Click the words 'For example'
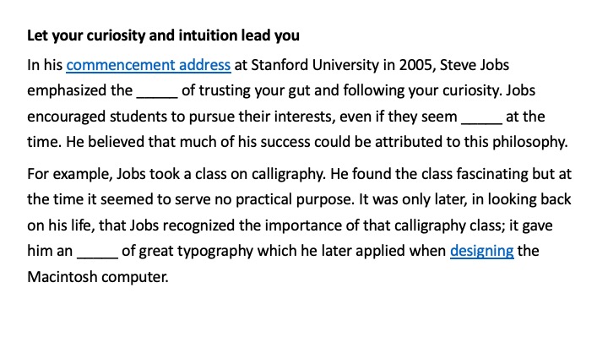This screenshot has height=342, width=608. (65, 175)
